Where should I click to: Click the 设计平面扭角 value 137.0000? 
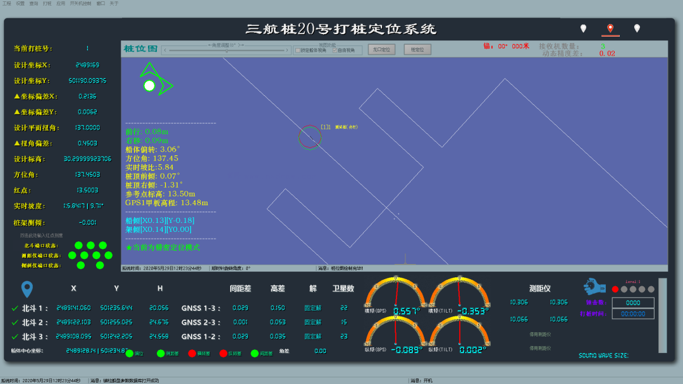click(x=87, y=128)
